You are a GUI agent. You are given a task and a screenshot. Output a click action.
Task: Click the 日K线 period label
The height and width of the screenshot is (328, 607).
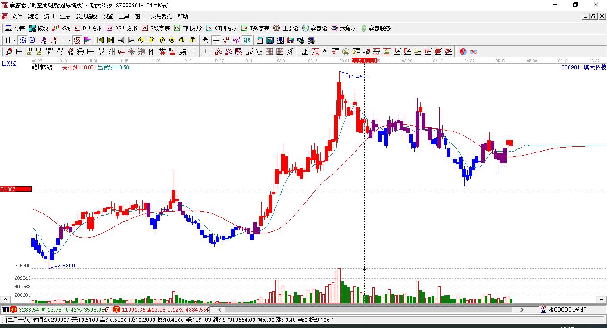tap(8, 63)
